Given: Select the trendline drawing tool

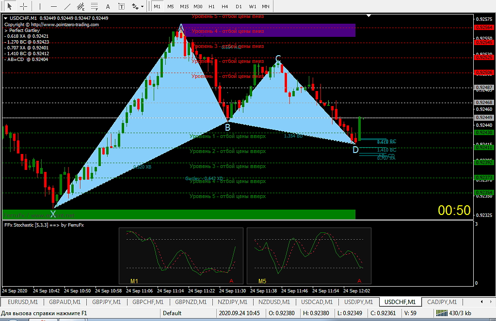Looking at the screenshot, I should pos(67,6).
